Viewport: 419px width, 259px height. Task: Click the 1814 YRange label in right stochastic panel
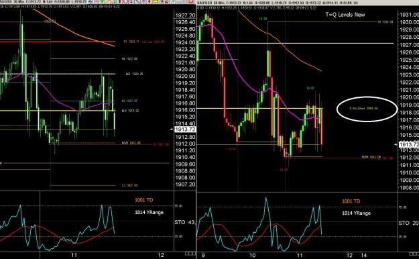pos(356,213)
